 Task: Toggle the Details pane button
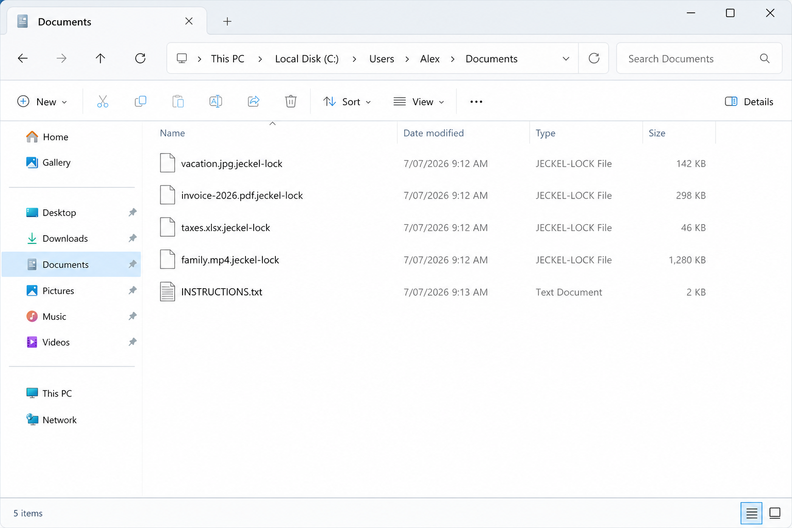749,102
